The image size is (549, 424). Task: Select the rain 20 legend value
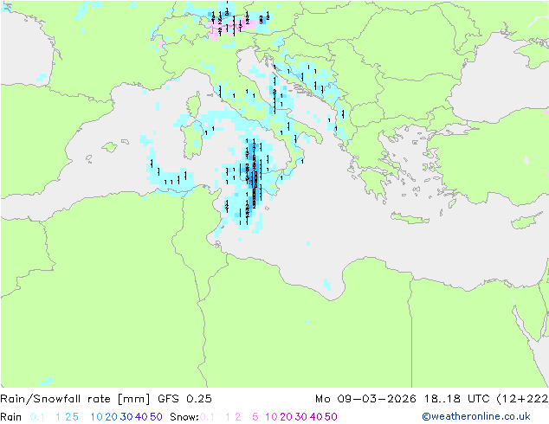pyautogui.click(x=112, y=417)
